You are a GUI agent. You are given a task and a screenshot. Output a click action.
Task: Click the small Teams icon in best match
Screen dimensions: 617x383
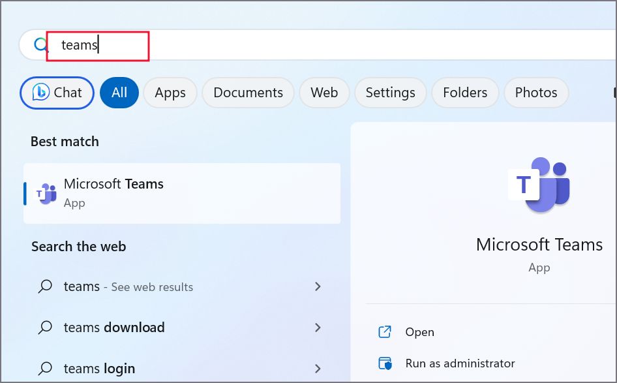[46, 194]
